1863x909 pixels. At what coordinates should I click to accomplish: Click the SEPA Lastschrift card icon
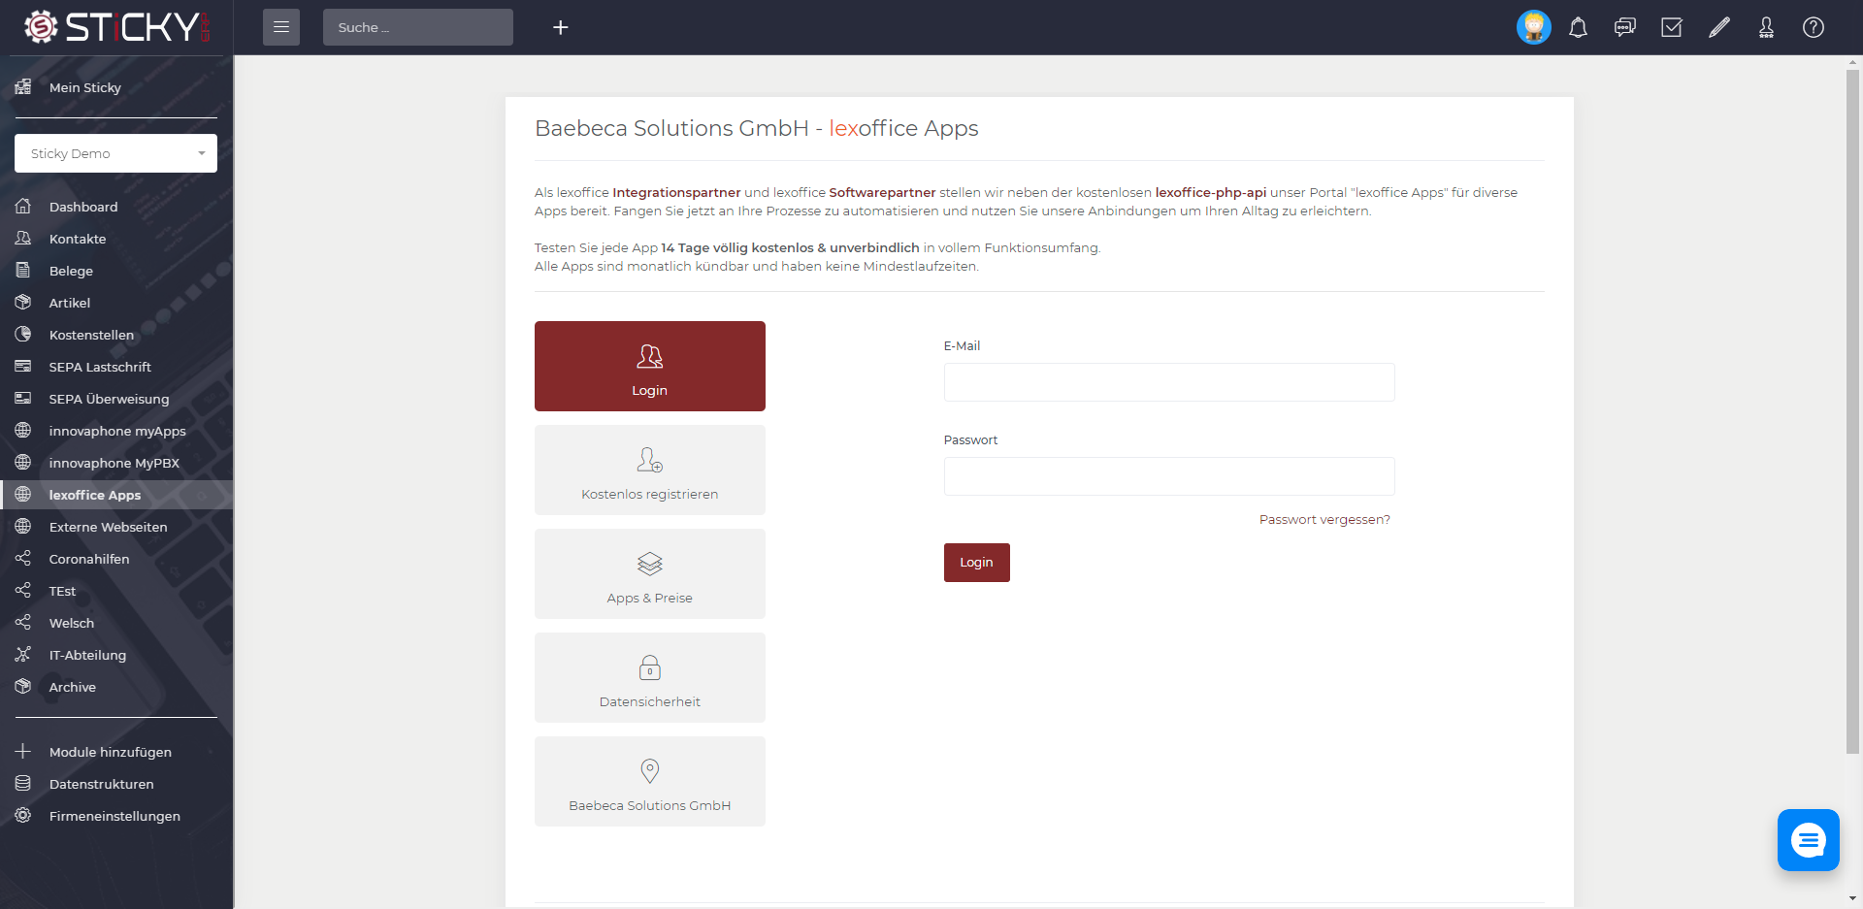[23, 367]
